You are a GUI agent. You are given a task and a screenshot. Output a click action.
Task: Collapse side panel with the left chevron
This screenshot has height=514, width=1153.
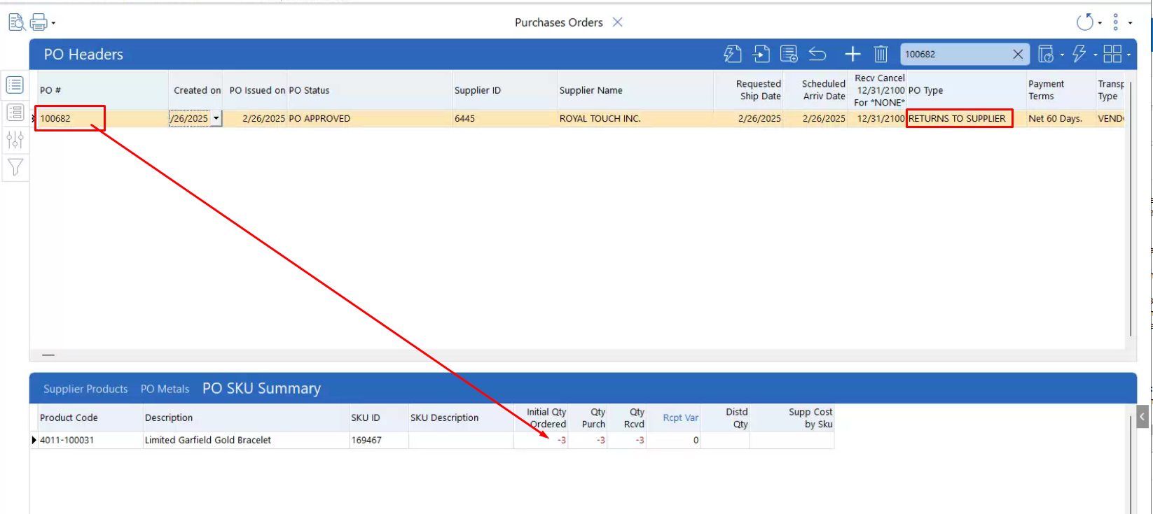coord(1142,417)
